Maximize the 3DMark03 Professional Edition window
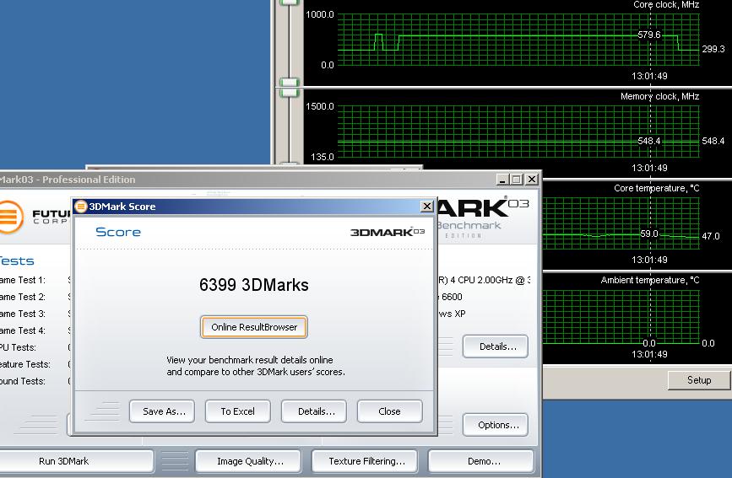 pos(517,180)
